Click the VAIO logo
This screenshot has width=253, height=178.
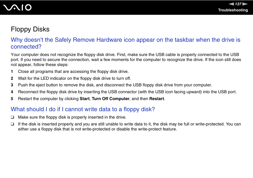[x=18, y=8]
